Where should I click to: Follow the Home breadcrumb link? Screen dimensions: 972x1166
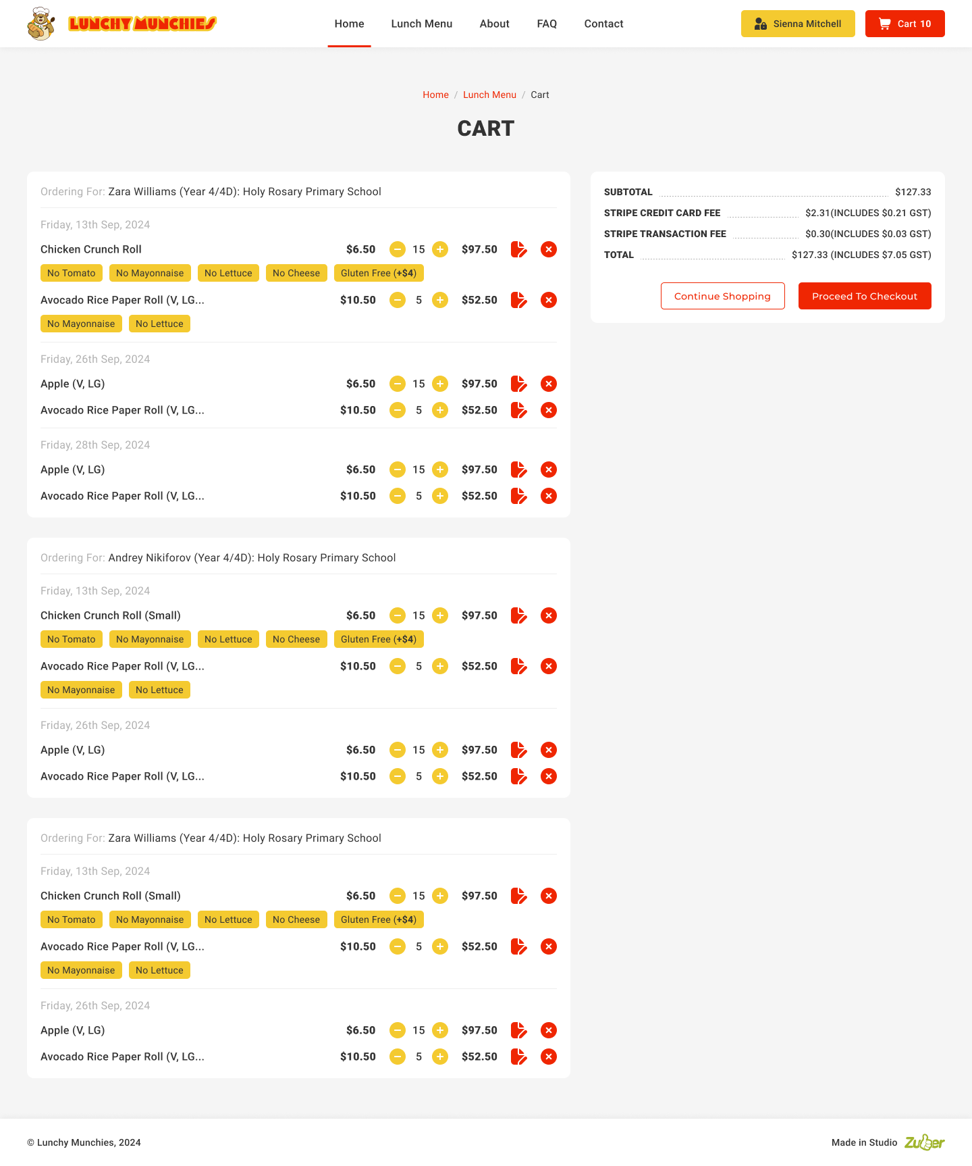(x=435, y=95)
